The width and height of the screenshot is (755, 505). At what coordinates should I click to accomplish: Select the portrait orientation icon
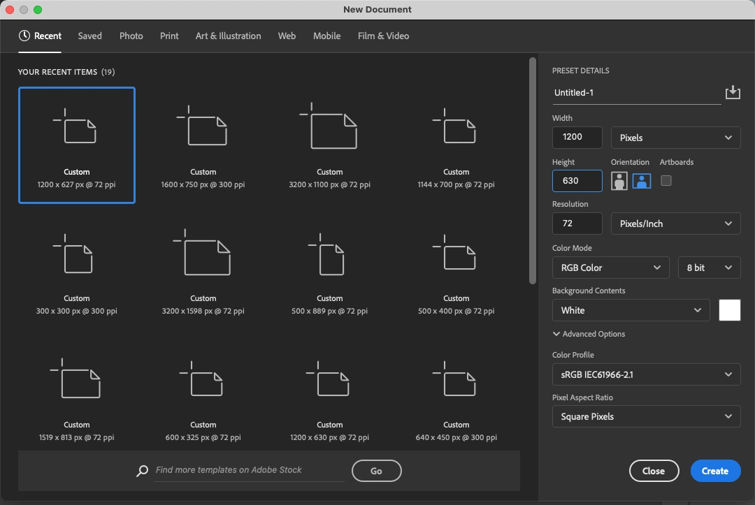619,180
